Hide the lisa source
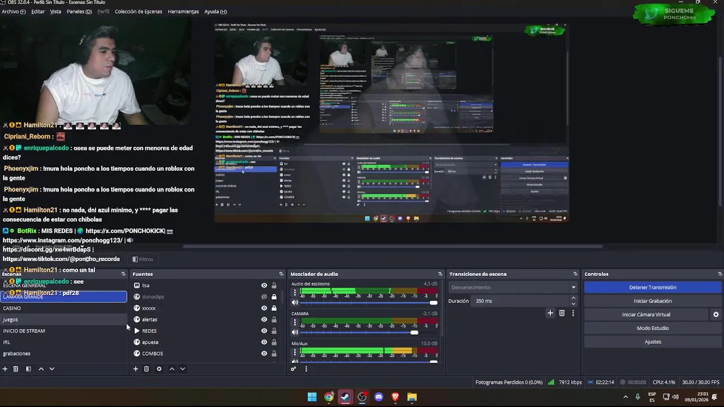 coord(264,285)
